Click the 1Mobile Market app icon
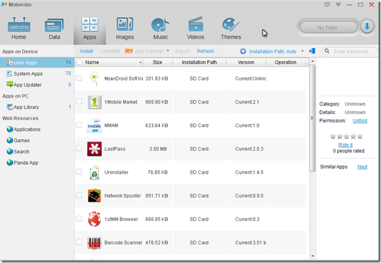381x263 pixels. [94, 102]
